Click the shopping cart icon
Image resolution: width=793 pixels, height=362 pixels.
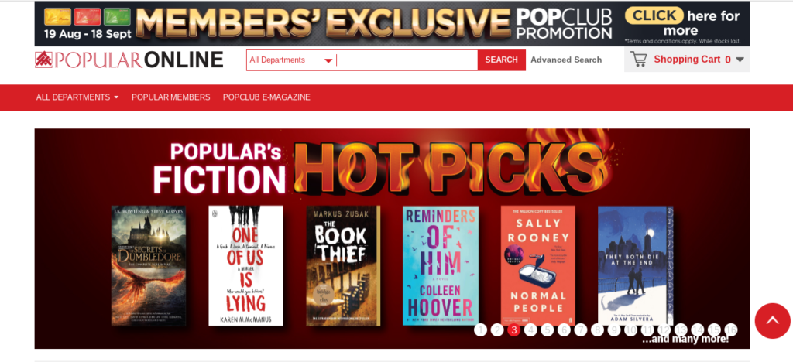pos(639,60)
